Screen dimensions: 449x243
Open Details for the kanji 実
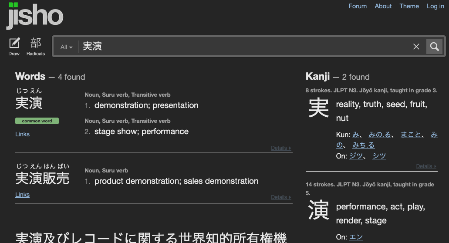426,166
